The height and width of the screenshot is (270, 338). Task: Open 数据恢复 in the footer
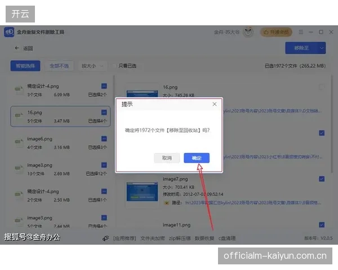(x=204, y=238)
